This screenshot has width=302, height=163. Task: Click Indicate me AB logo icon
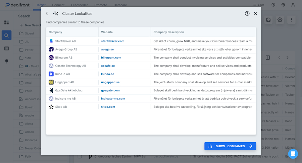51,99
